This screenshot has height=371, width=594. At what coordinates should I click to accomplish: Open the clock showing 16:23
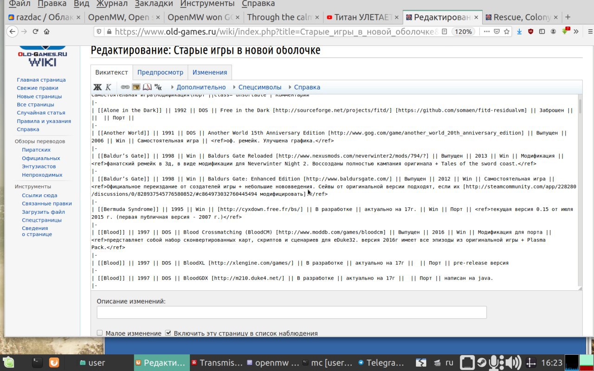click(x=551, y=363)
